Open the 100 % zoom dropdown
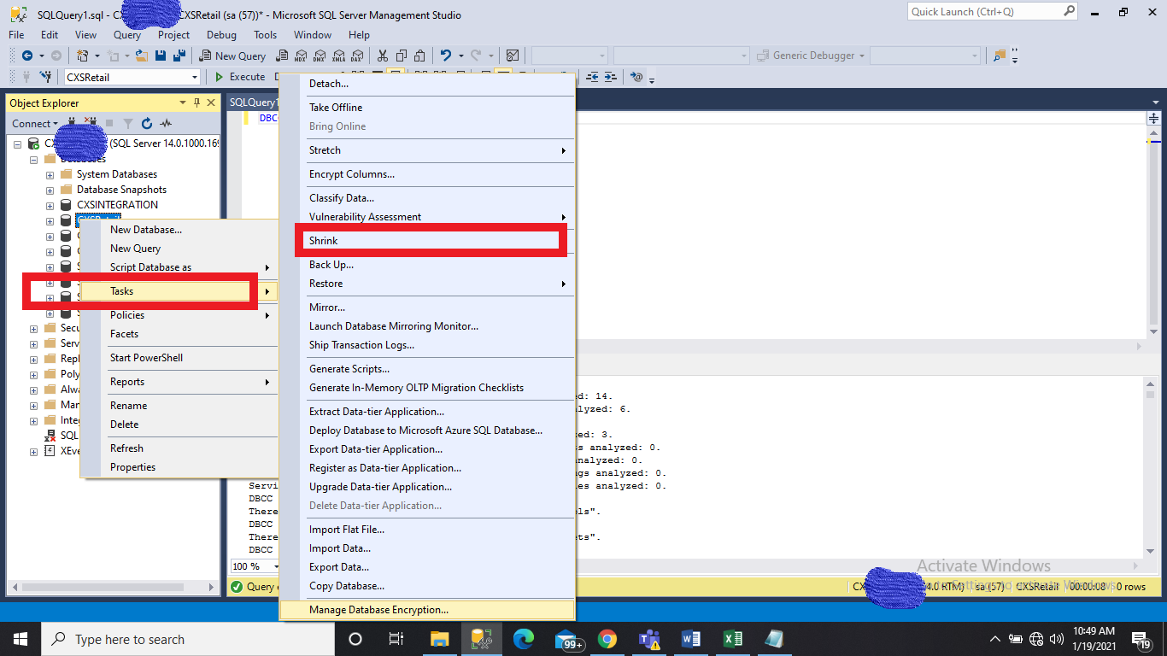Viewport: 1167px width, 656px height. [276, 566]
